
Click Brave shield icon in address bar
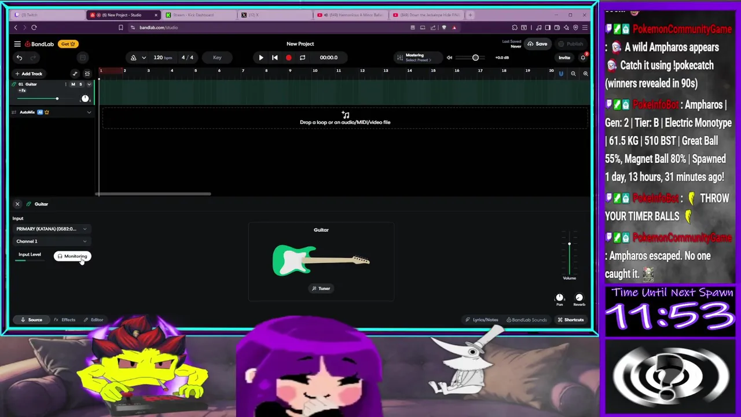pyautogui.click(x=444, y=27)
